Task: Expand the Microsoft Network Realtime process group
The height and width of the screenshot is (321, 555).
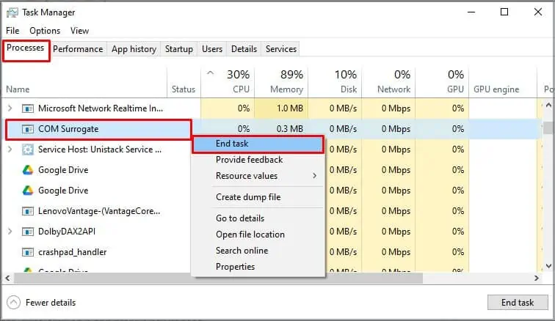Action: (x=10, y=108)
